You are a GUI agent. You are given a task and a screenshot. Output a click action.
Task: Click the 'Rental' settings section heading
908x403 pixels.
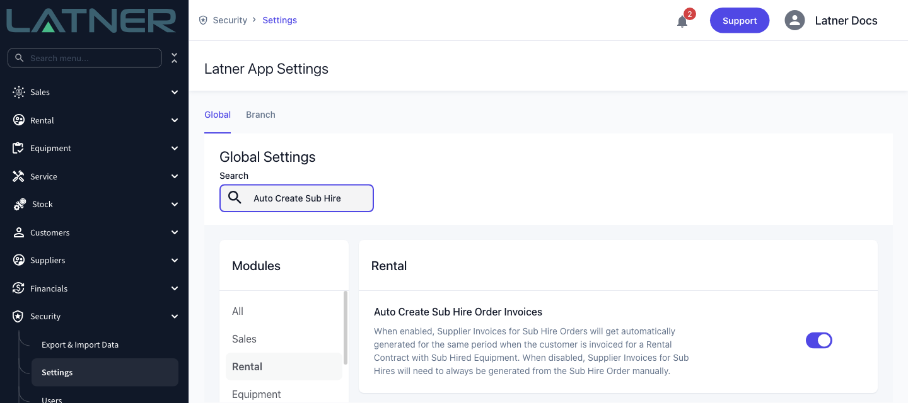tap(389, 266)
